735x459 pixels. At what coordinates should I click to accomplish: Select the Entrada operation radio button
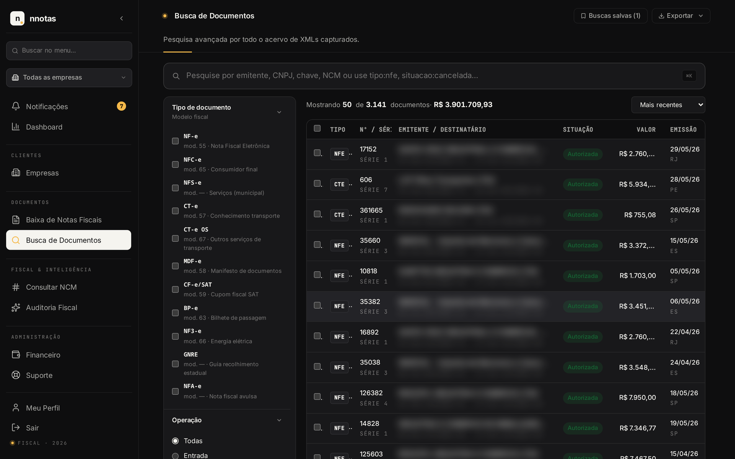coord(175,456)
